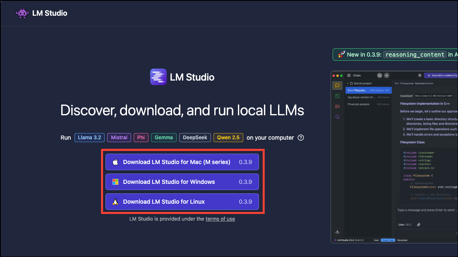This screenshot has width=458, height=257.
Task: Click the reasoning_content code label
Action: 415,55
